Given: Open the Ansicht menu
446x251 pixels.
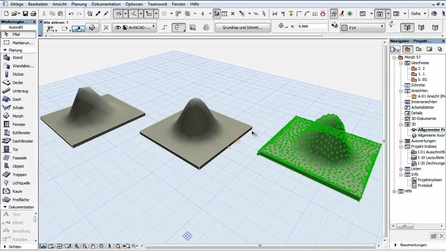Looking at the screenshot, I should [x=60, y=4].
